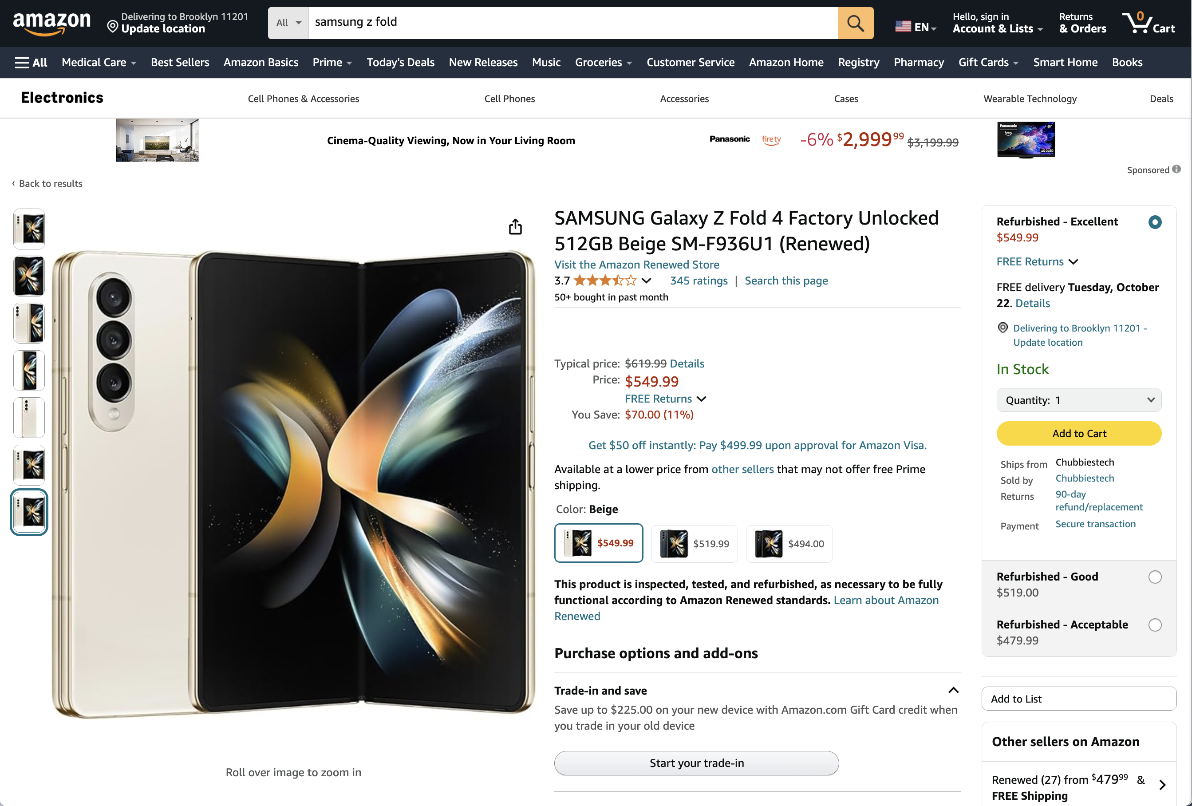The width and height of the screenshot is (1192, 806).
Task: Open the All hamburger menu
Action: point(31,62)
